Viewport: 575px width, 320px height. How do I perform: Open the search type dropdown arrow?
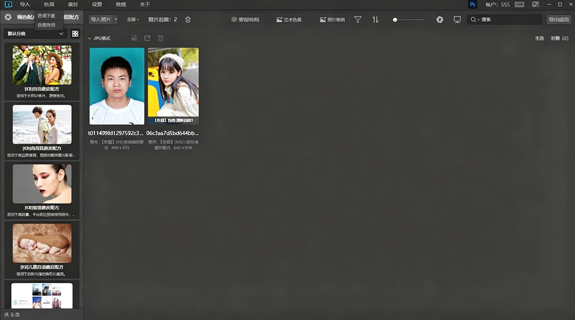(x=478, y=20)
